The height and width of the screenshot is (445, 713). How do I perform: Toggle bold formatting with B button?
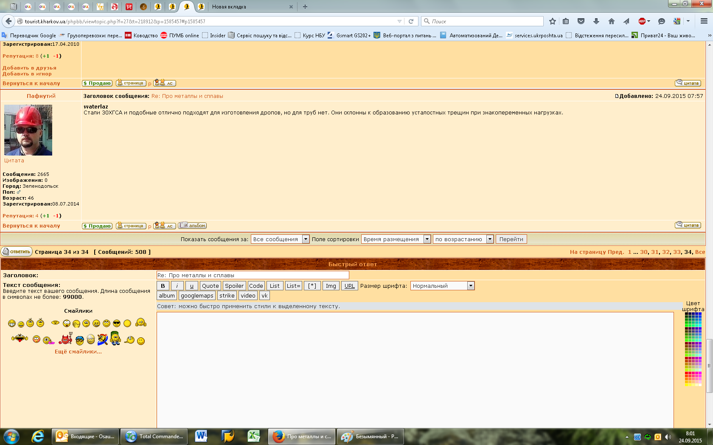163,286
